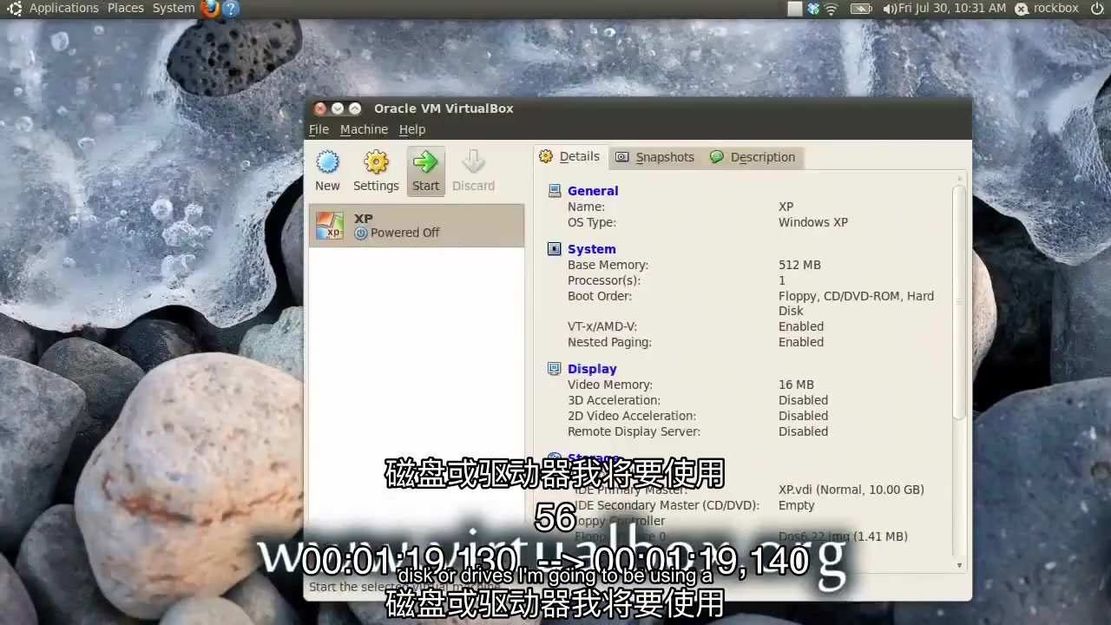Switch to the Description tab
The width and height of the screenshot is (1111, 625).
point(753,157)
